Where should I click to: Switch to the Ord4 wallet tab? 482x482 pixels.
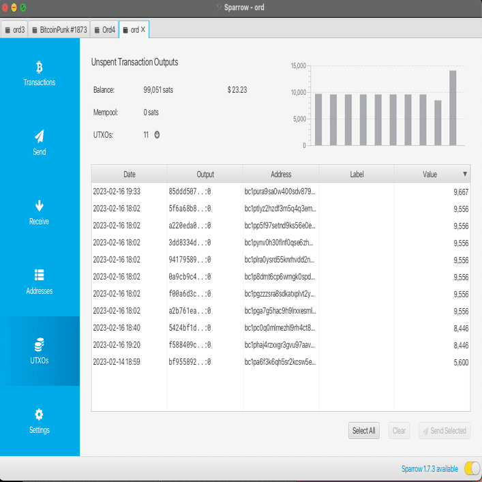[105, 29]
